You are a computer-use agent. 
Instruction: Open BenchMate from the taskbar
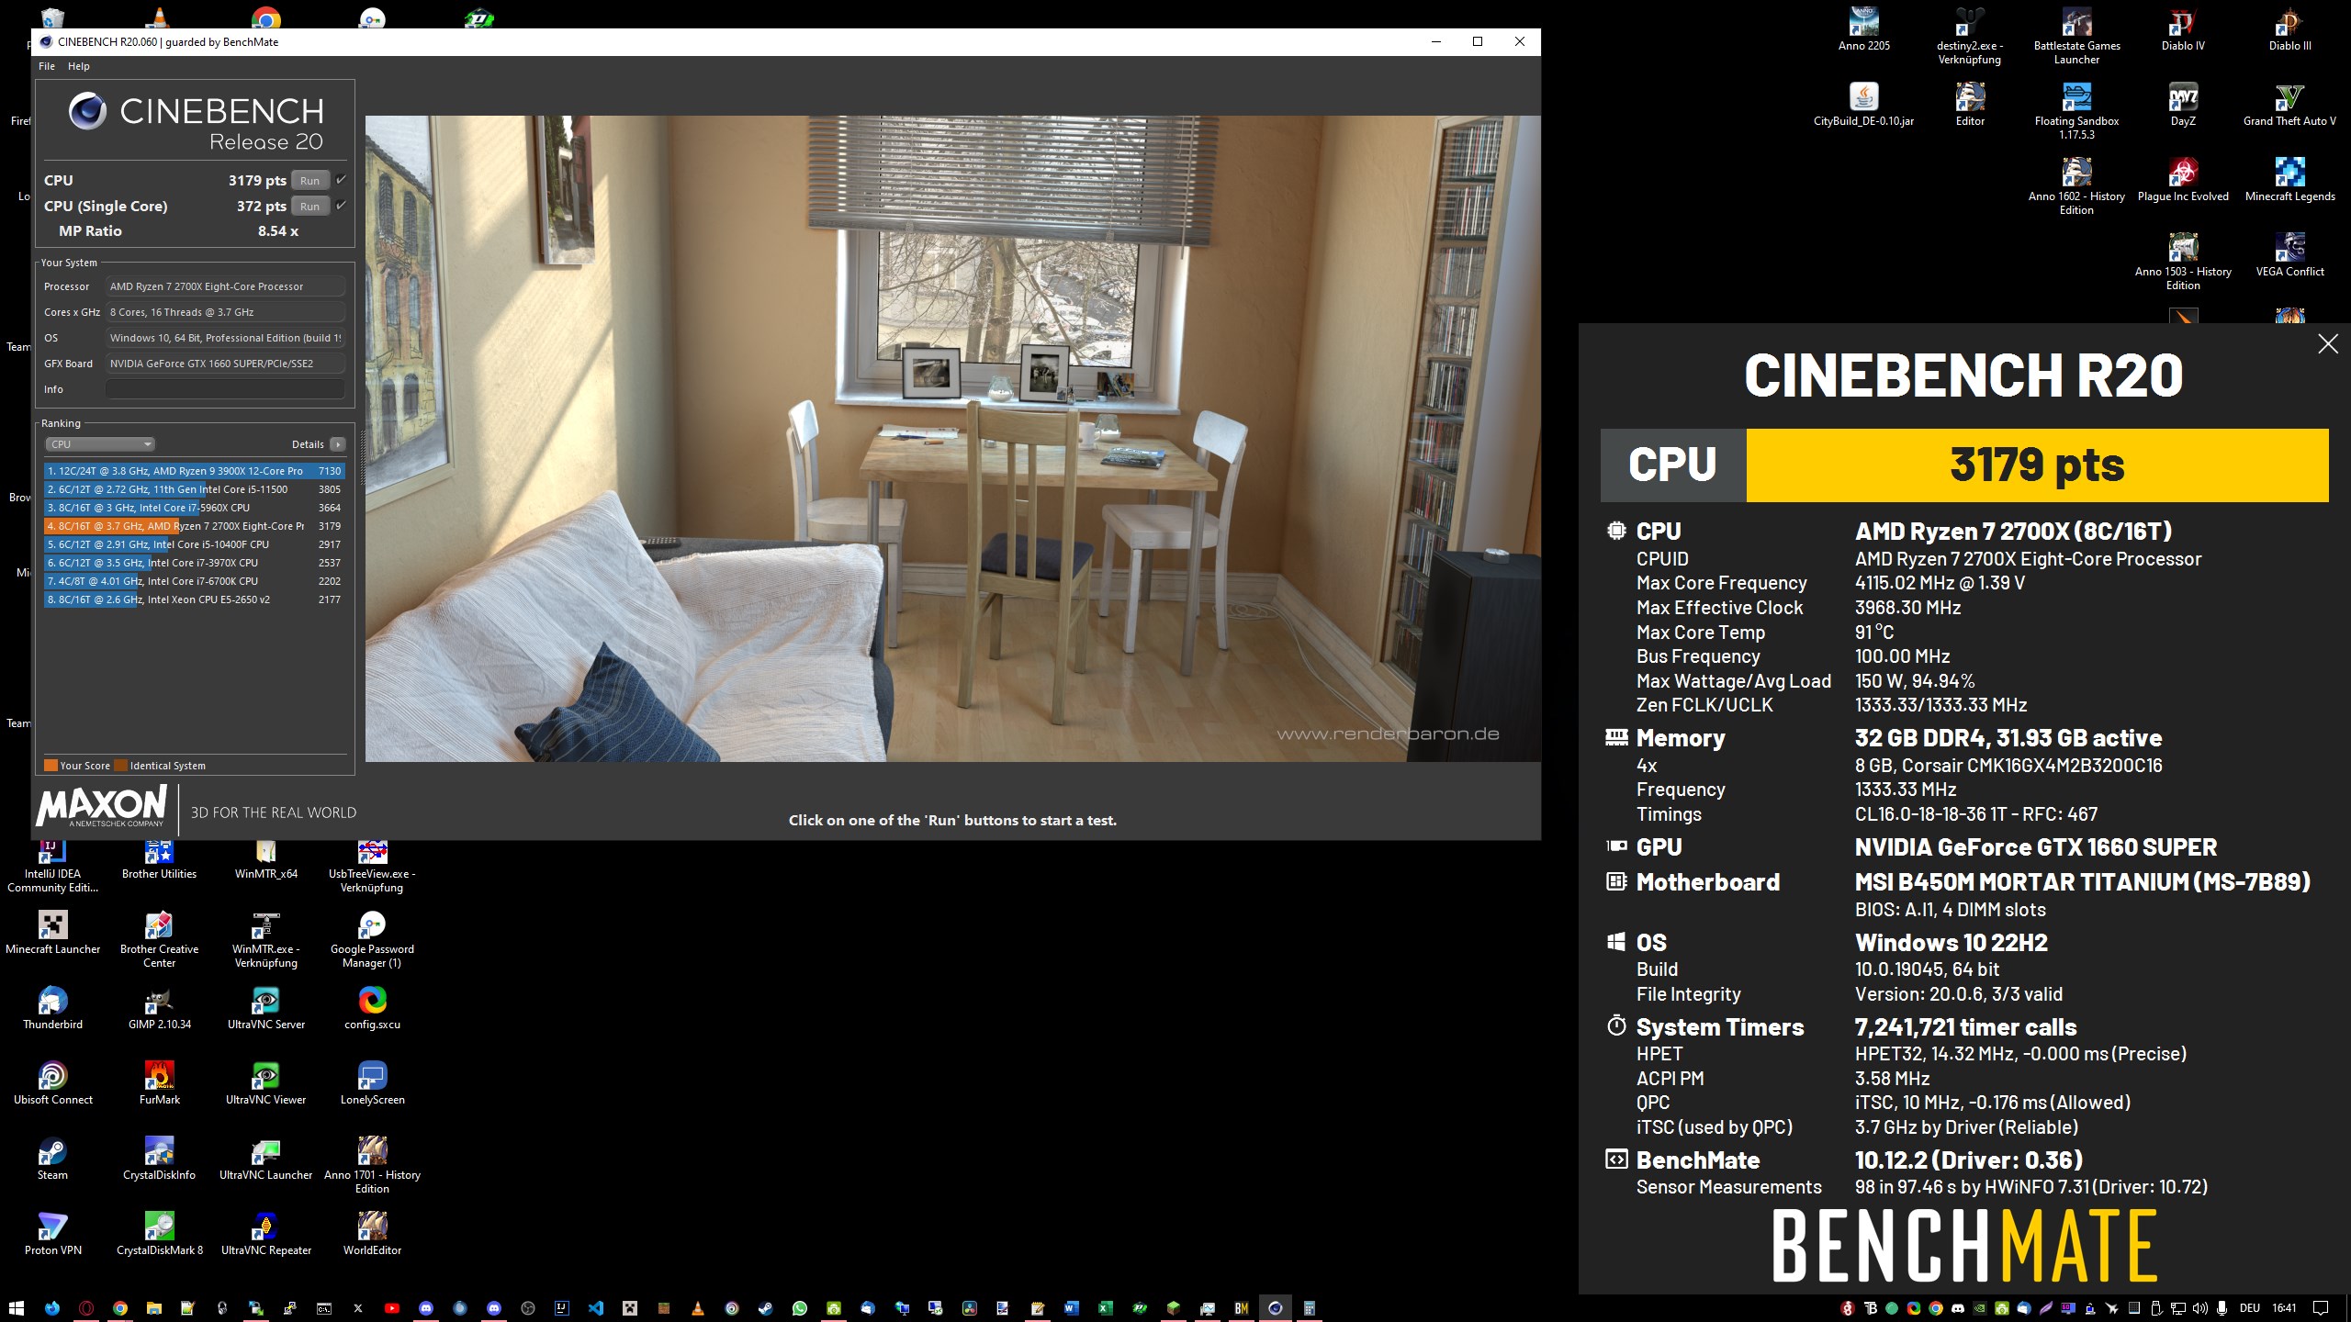(x=1241, y=1308)
